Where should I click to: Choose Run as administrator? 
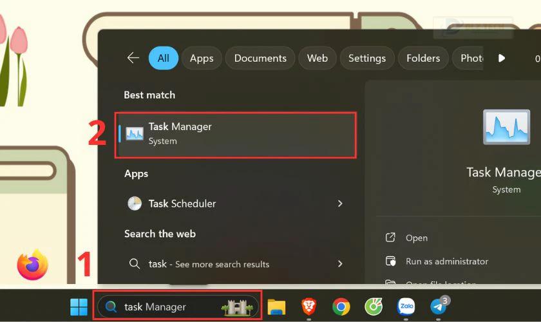coord(447,261)
